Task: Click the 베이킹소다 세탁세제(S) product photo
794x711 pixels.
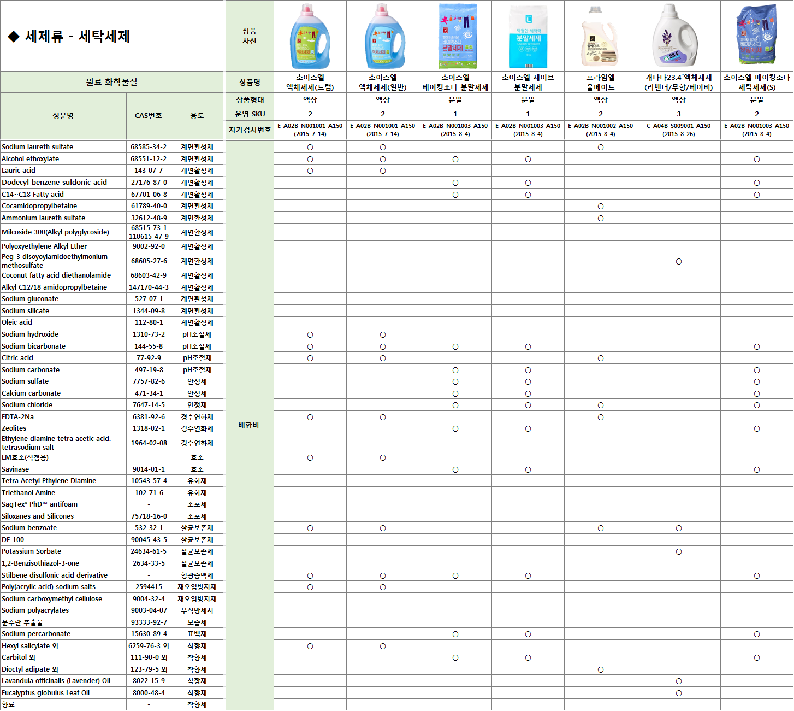Action: (756, 36)
